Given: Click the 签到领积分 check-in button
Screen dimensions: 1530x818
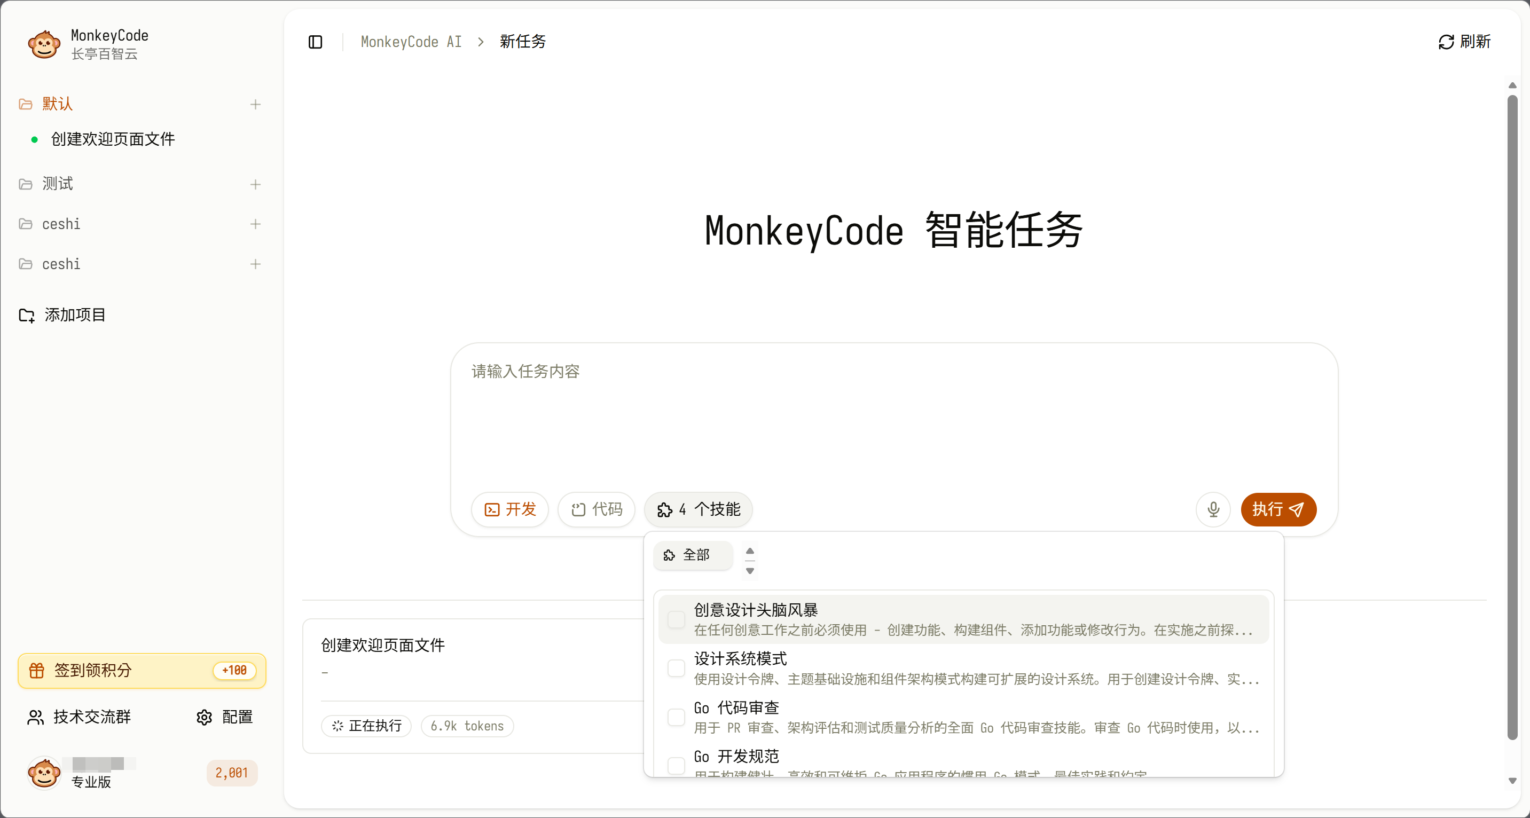Looking at the screenshot, I should tap(142, 670).
